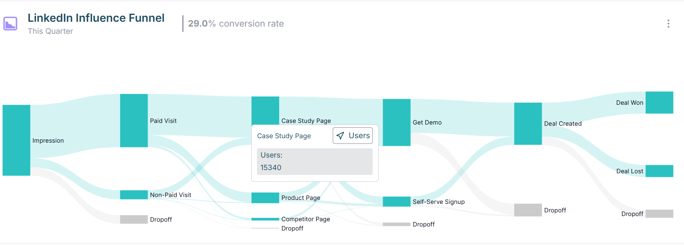Click the Competitor Page label
The width and height of the screenshot is (684, 245).
[306, 219]
